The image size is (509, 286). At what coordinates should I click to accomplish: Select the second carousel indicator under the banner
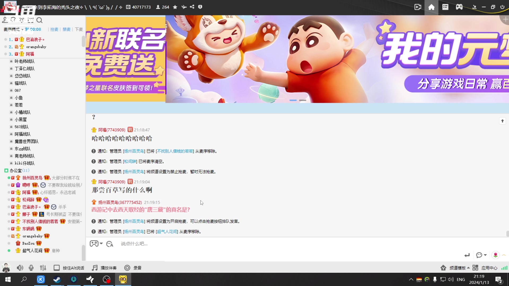pyautogui.click(x=302, y=101)
